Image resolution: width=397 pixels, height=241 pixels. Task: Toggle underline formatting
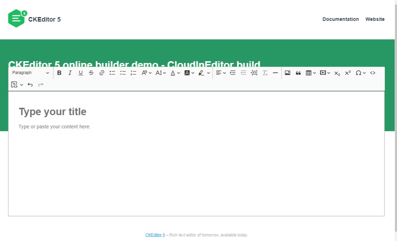click(81, 73)
